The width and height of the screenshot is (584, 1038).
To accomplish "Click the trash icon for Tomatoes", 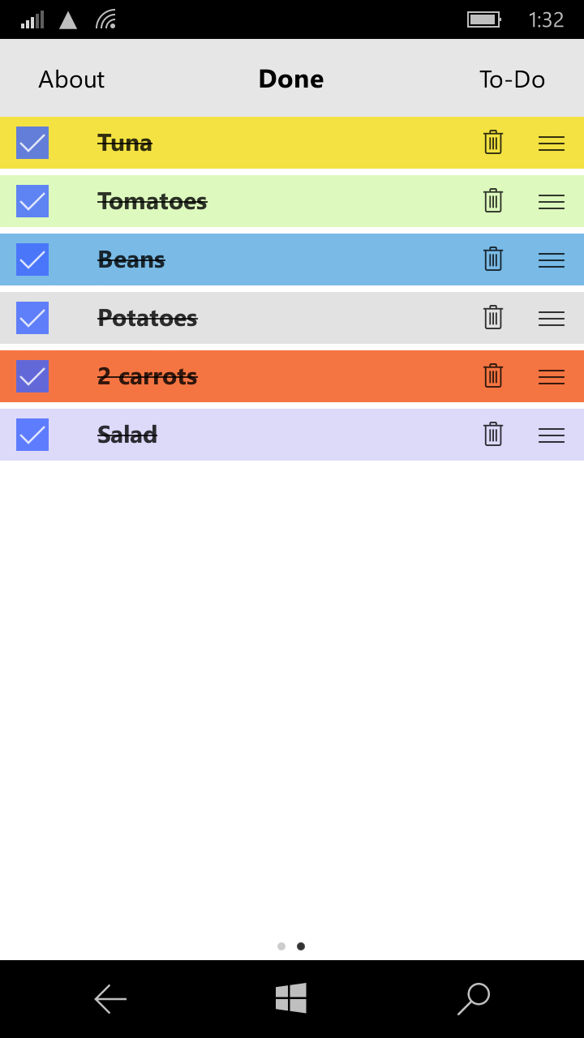I will (x=493, y=201).
